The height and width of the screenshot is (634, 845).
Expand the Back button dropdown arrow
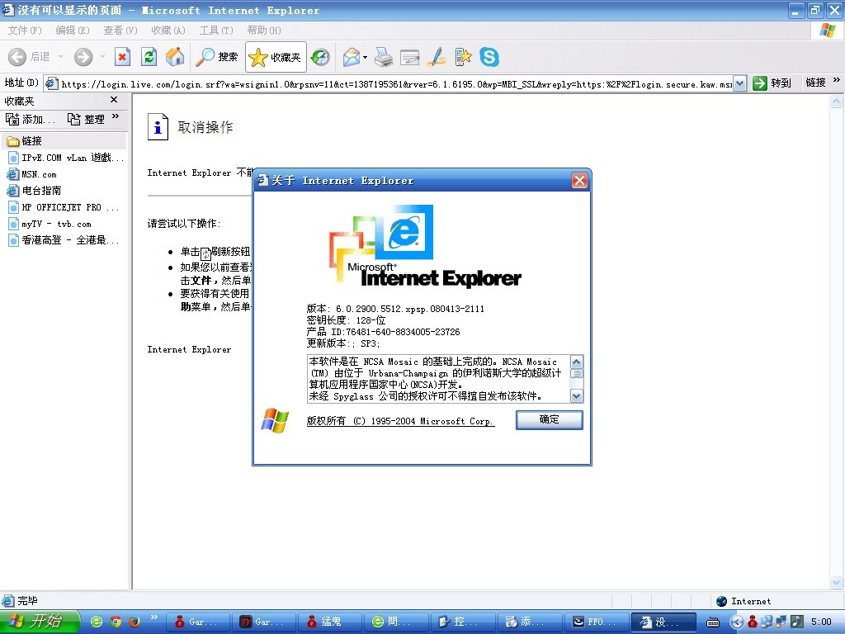60,57
